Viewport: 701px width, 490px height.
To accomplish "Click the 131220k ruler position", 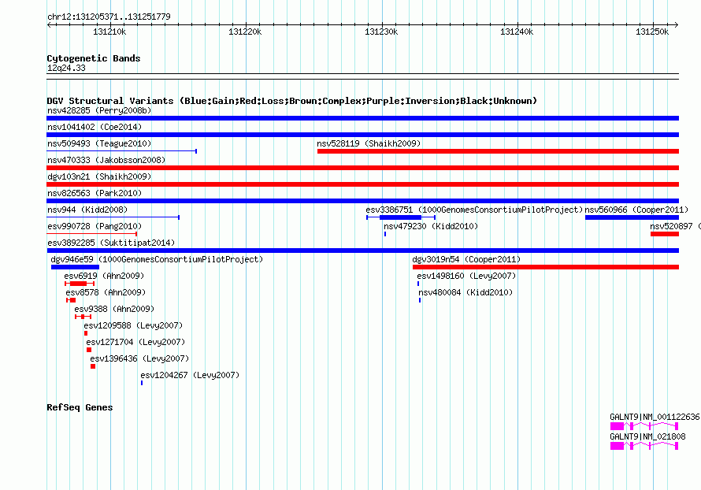I will tap(245, 32).
